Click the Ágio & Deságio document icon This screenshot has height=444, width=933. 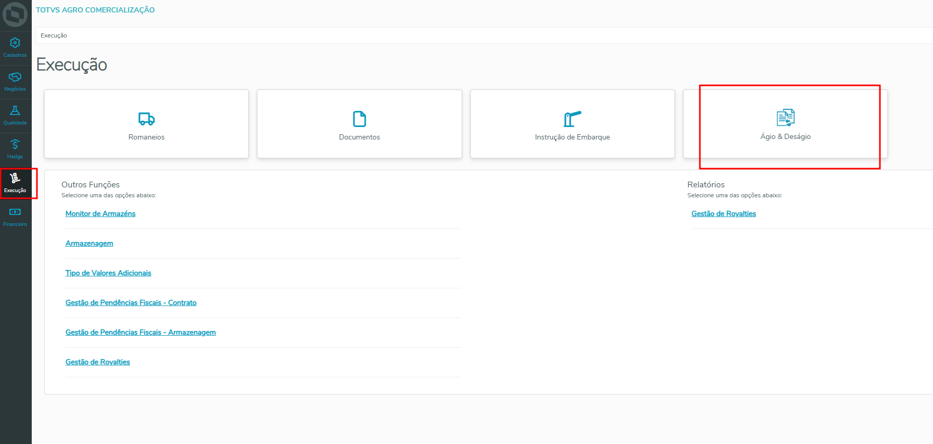click(x=786, y=118)
